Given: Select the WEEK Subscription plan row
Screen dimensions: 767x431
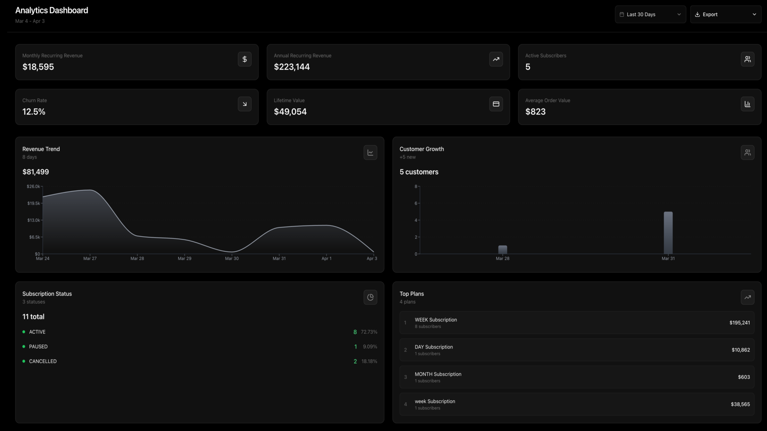Looking at the screenshot, I should click(577, 323).
